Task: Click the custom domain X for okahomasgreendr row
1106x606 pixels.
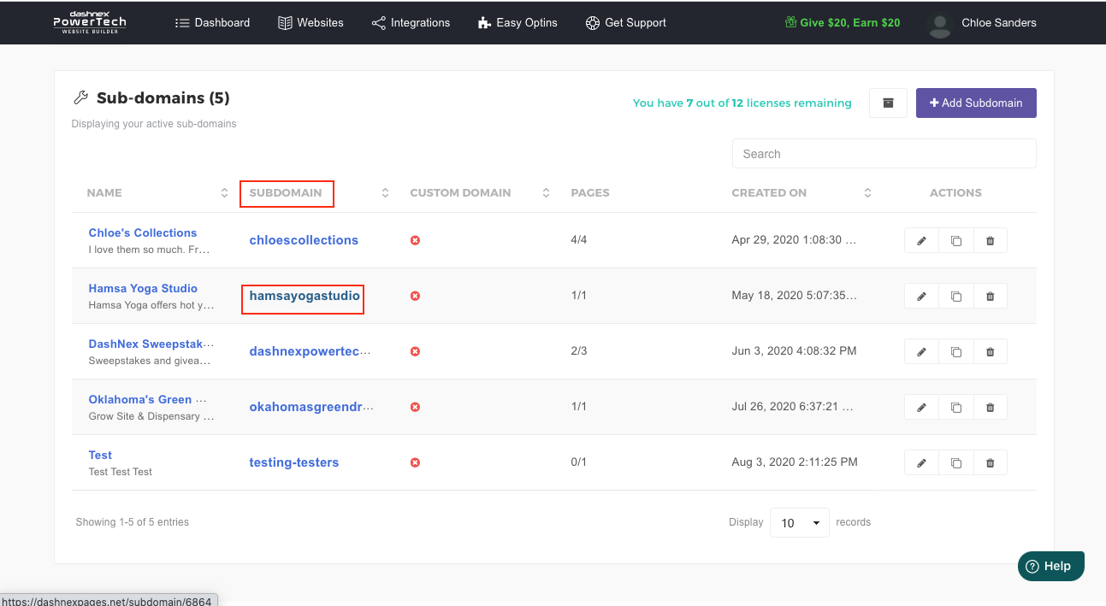Action: click(415, 407)
